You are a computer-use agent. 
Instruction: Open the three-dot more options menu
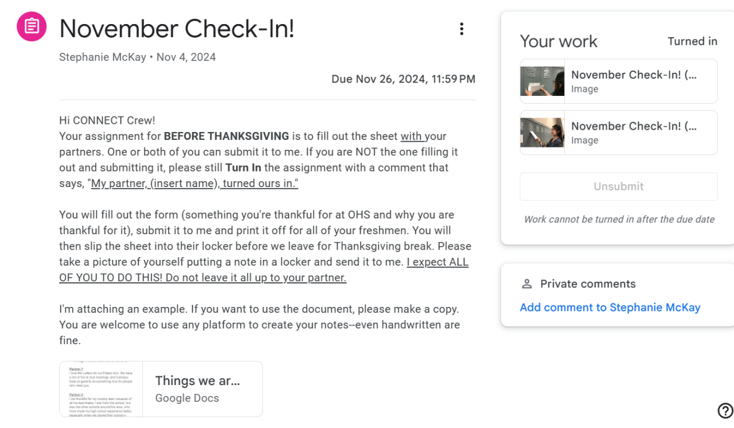(462, 29)
